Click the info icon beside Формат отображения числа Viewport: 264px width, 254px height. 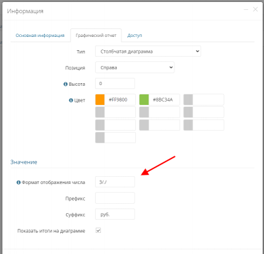[x=18, y=182]
